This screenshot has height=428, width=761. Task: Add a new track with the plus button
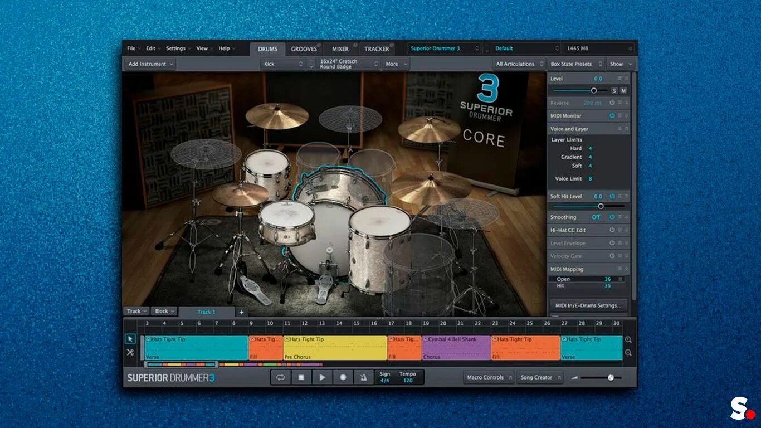point(241,312)
